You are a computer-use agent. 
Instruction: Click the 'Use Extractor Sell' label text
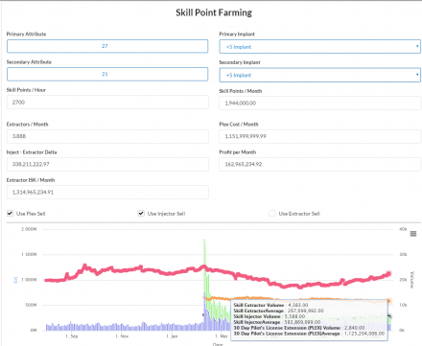coord(299,214)
